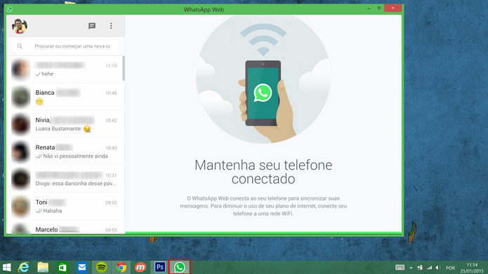Click the search magnifier icon
Image resolution: width=488 pixels, height=274 pixels.
[20, 46]
